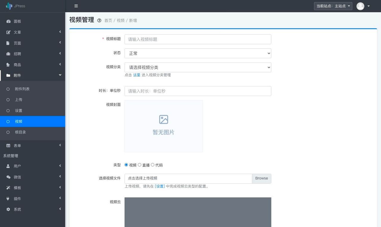Pick the 代码 code radio option
This screenshot has width=381, height=227.
[153, 165]
